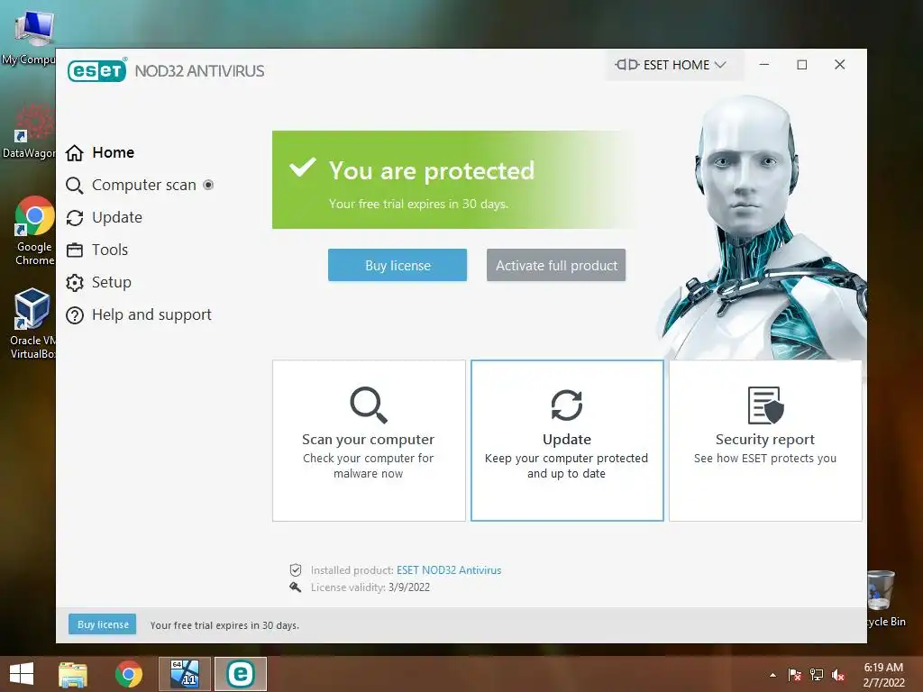Click the scan activity indicator beside Computer scan
Viewport: 923px width, 692px height.
[x=208, y=185]
